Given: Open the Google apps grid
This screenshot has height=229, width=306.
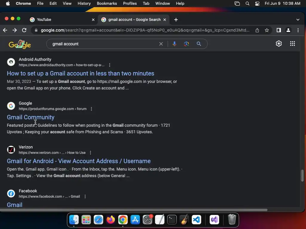Looking at the screenshot, I should click(292, 44).
